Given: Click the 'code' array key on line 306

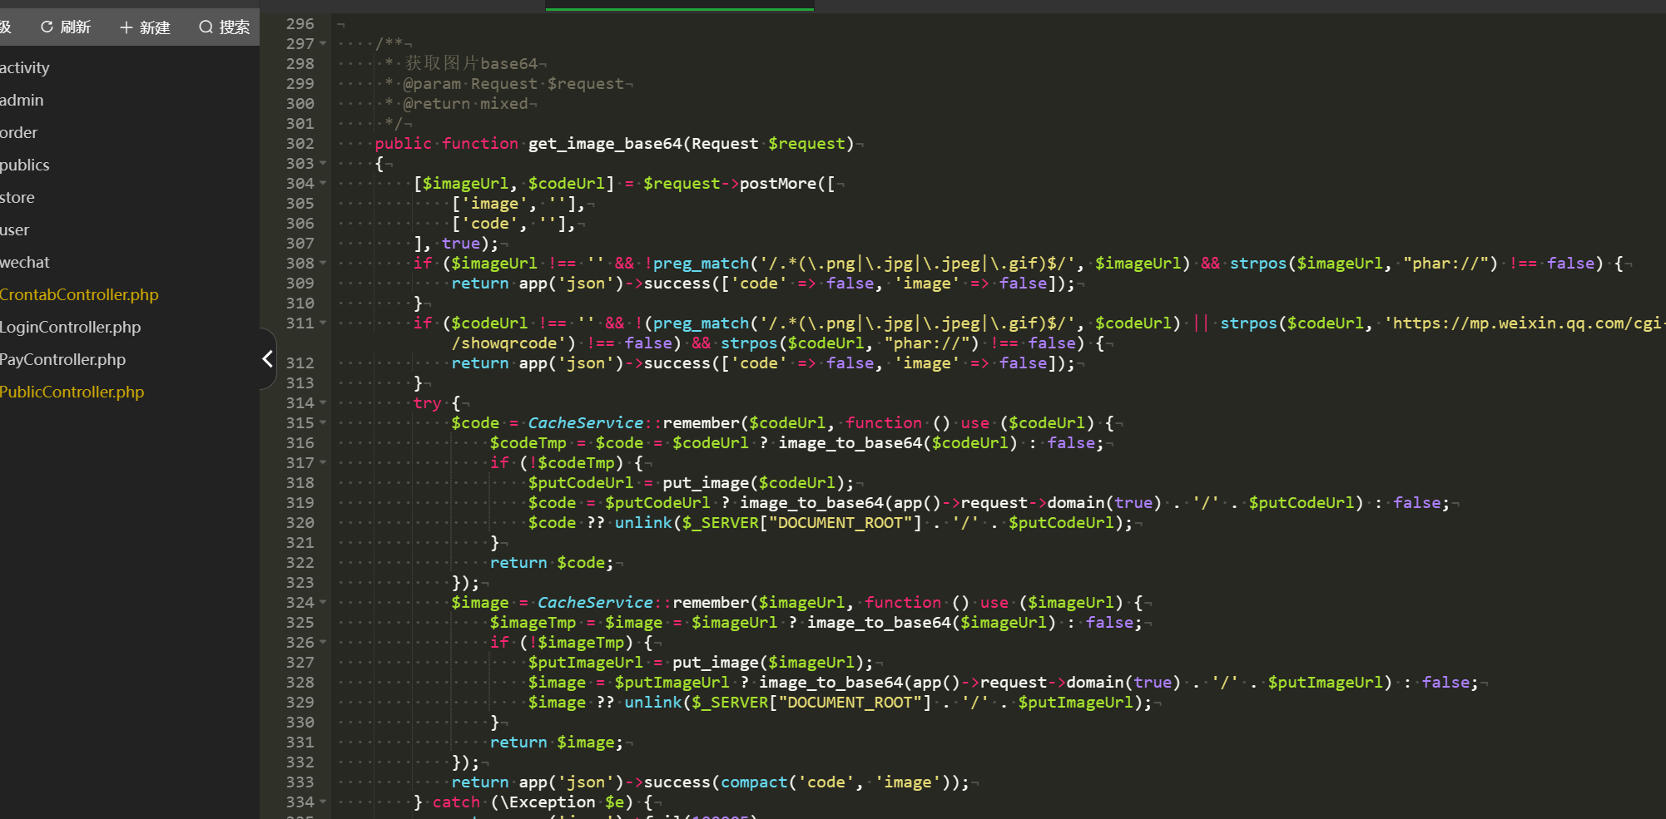Looking at the screenshot, I should pos(489,223).
